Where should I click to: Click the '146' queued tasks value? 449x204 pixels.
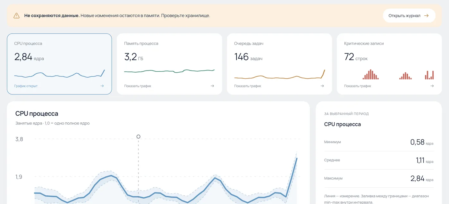click(x=241, y=57)
